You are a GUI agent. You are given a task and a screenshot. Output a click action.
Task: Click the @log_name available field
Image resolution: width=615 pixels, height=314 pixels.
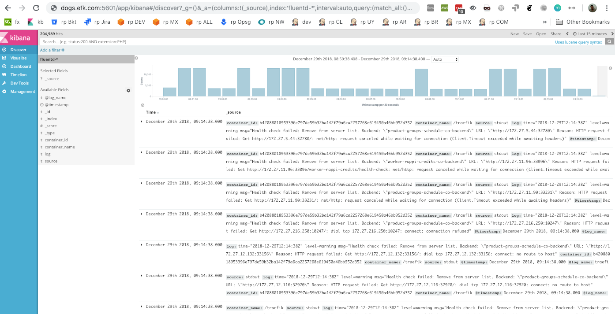[56, 98]
